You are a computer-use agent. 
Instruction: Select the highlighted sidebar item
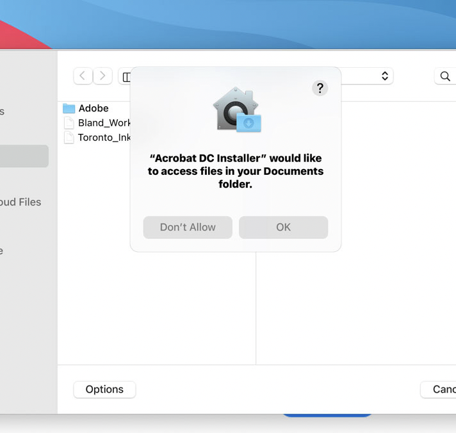tap(24, 156)
